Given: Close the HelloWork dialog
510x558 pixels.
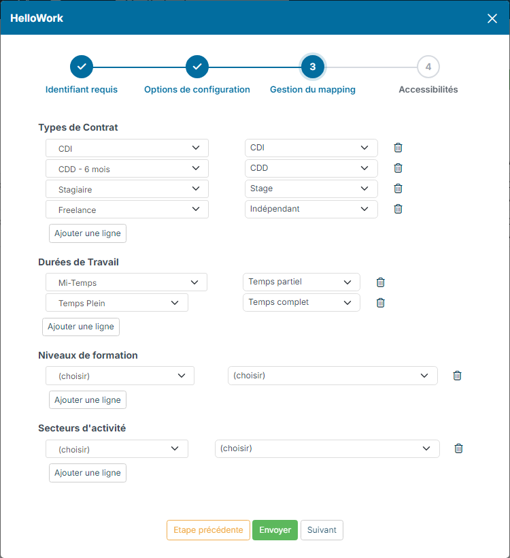Looking at the screenshot, I should tap(492, 18).
